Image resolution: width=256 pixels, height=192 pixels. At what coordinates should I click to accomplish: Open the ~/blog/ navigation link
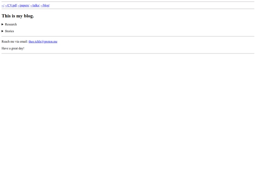(45, 5)
